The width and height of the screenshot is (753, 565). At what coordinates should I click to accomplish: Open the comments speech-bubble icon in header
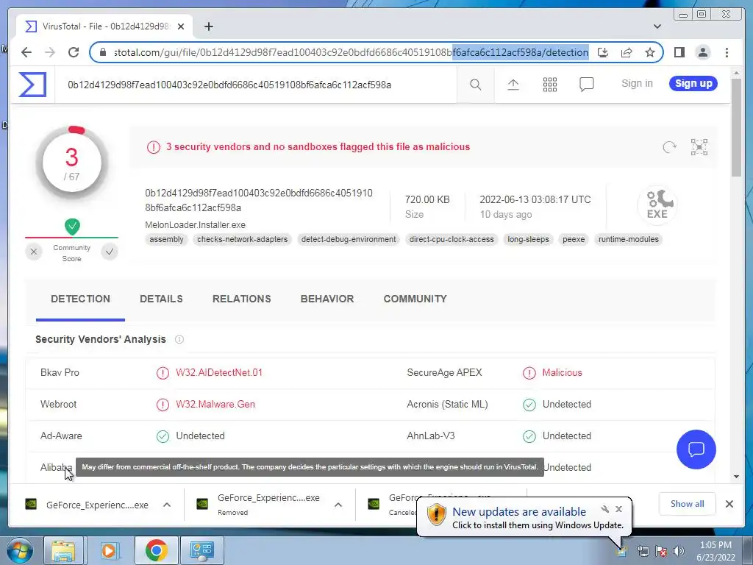tap(586, 85)
